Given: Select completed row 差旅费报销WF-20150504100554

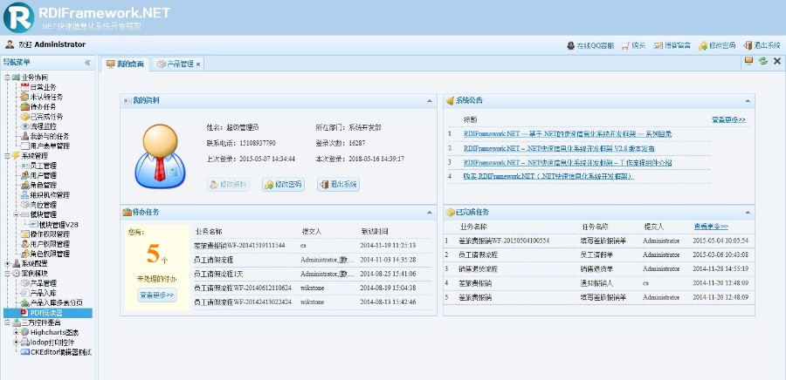Looking at the screenshot, I should coord(597,241).
